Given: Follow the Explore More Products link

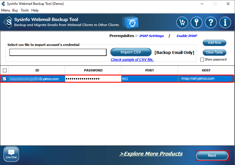Looking at the screenshot, I should [x=151, y=154].
